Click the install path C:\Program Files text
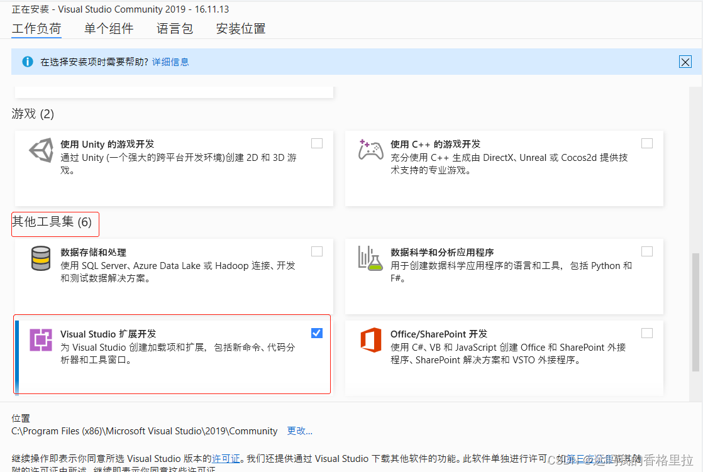This screenshot has width=703, height=472. (145, 431)
